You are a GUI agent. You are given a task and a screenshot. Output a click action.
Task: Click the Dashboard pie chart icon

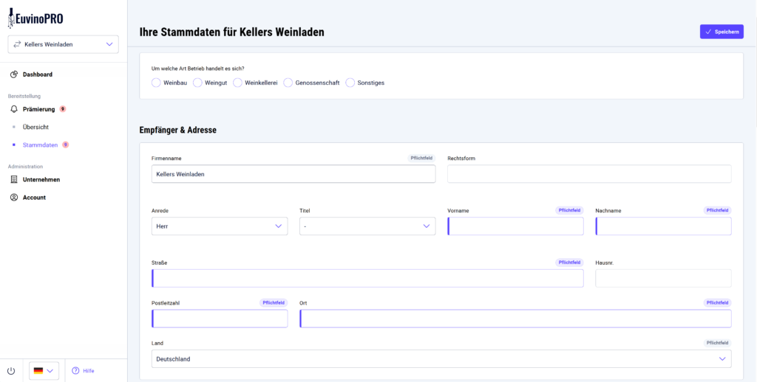14,74
